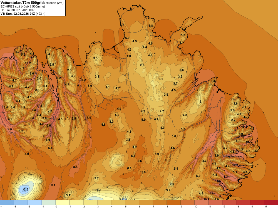The height and width of the screenshot is (208, 278).
Task: Click the 9.1 temperature value marker
Action: pyautogui.click(x=53, y=185)
